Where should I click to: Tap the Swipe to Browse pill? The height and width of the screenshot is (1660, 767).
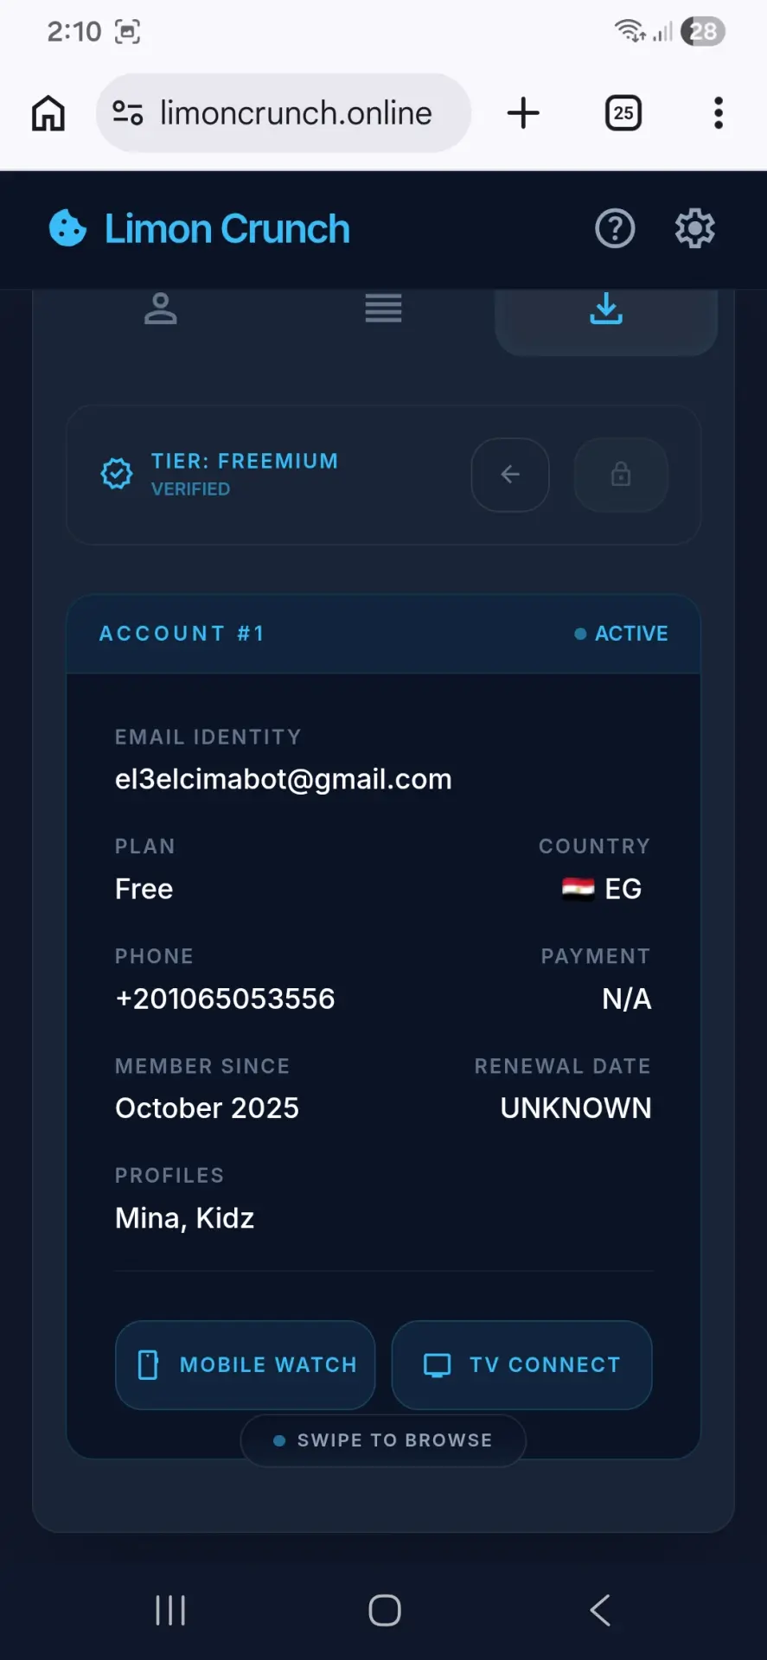383,1440
